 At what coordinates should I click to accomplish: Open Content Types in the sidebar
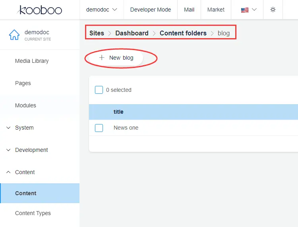click(x=33, y=213)
